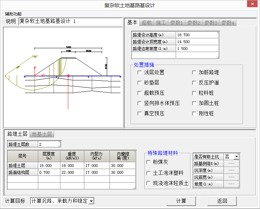Switch to the 超载 tab
The width and height of the screenshot is (260, 209).
(x=147, y=23)
